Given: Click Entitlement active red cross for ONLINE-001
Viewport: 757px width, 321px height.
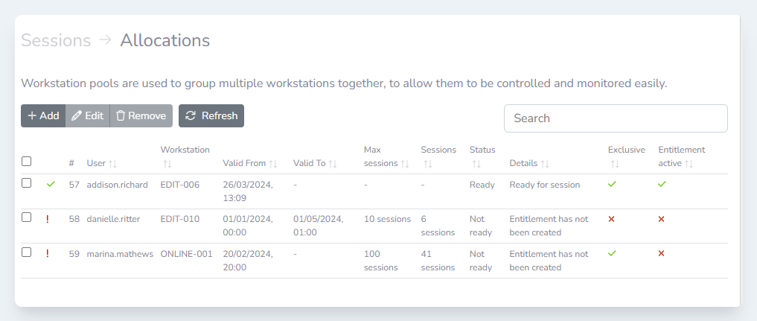Looking at the screenshot, I should [x=662, y=253].
